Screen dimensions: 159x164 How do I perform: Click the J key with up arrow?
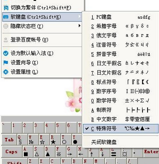(x=94, y=152)
